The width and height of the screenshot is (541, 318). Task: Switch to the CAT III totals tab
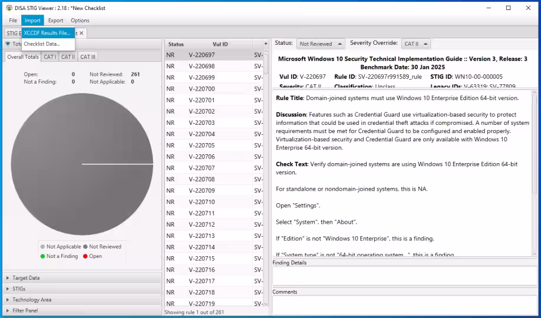click(x=88, y=57)
